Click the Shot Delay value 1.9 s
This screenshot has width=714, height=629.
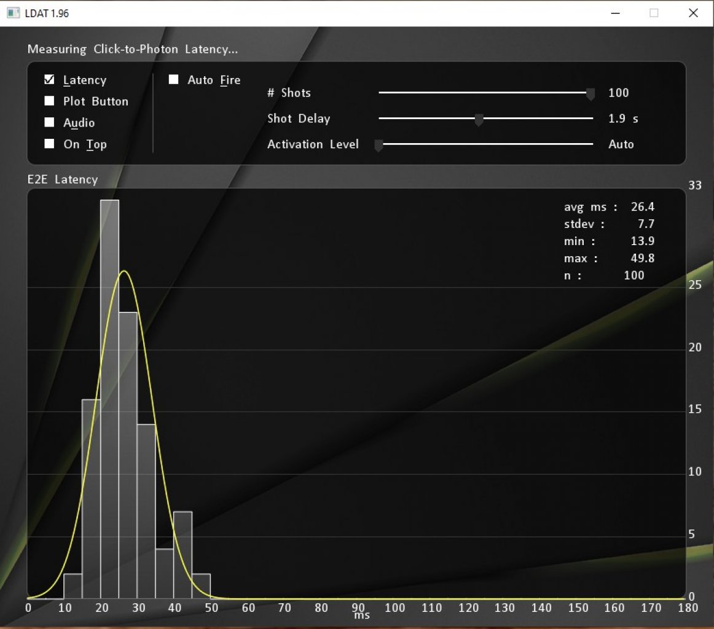(623, 119)
